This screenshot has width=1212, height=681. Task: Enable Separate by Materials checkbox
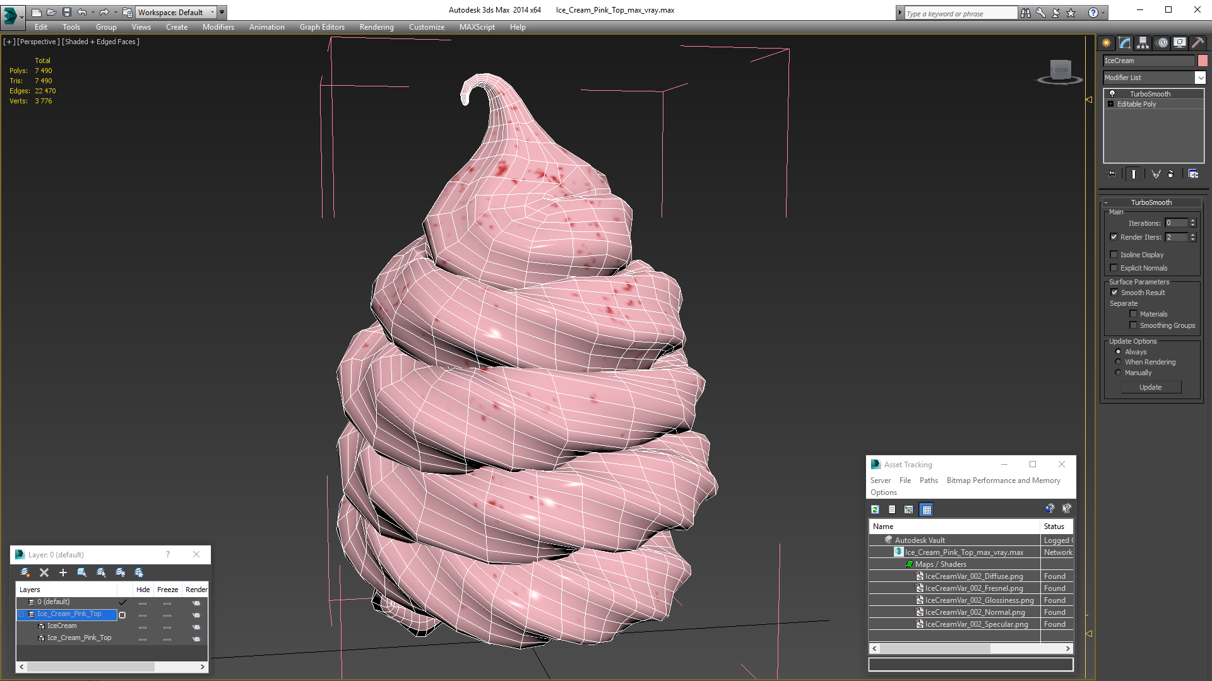coord(1133,314)
